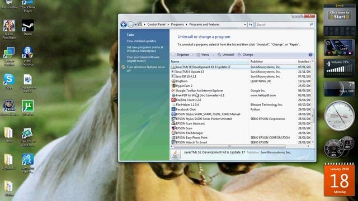Select the EPSON Stylus SX200_SX400_TX200_TX400 Manual row
This screenshot has height=201, width=358.
pyautogui.click(x=241, y=114)
